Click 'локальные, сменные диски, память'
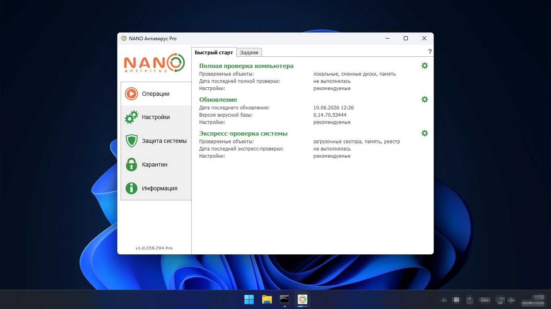This screenshot has height=309, width=551. [x=355, y=74]
